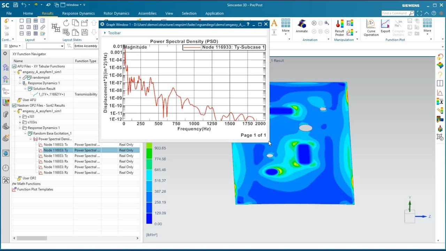The image size is (446, 251).
Task: Collapse the Response Dynamics 1 AFU node
Action: coord(20,83)
